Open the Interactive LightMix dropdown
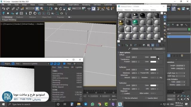The image size is (191, 107). pos(36,64)
